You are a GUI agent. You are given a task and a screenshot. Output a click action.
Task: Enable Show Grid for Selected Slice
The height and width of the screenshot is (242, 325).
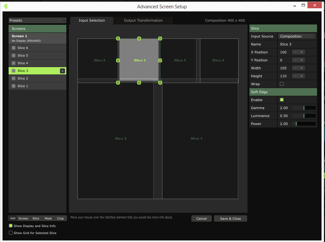coord(11,233)
